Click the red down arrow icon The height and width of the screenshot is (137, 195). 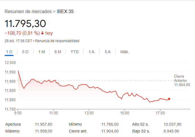[42, 33]
